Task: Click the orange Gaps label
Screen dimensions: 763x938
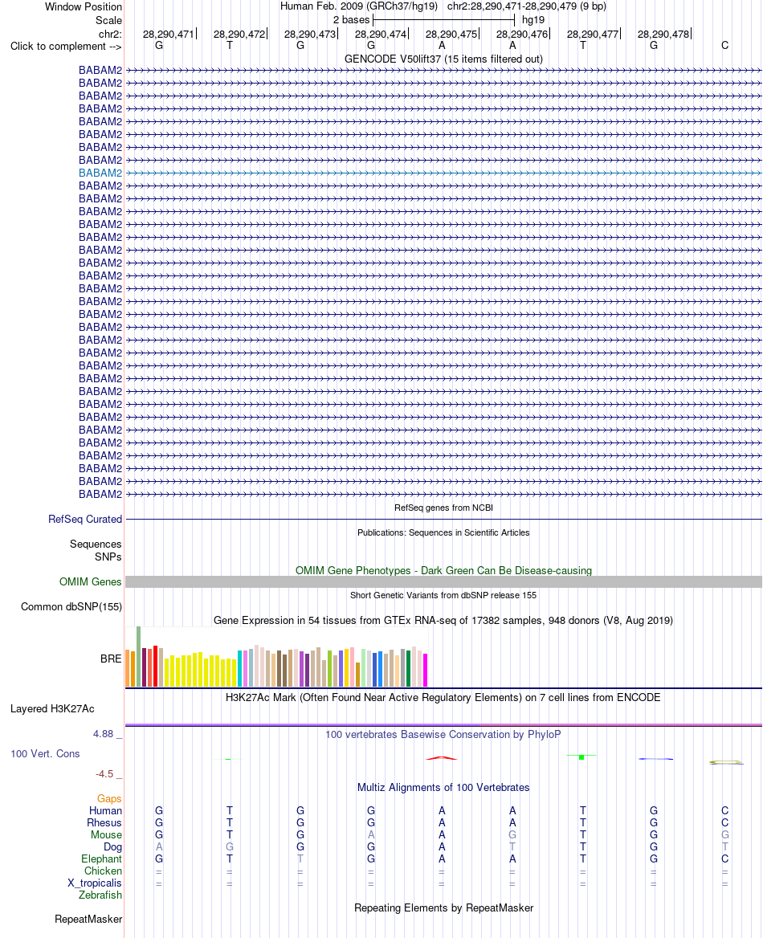Action: tap(109, 798)
